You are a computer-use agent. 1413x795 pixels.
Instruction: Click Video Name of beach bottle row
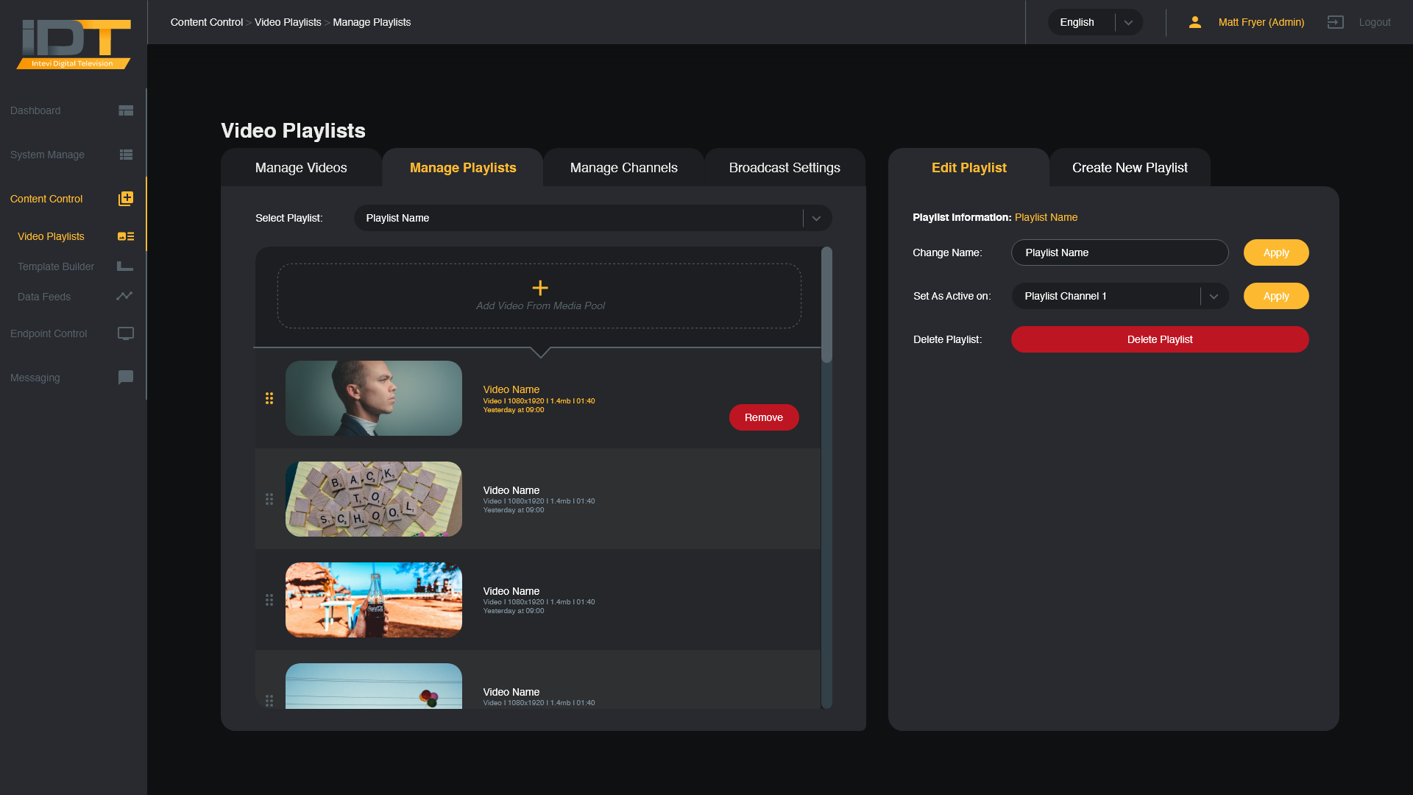(511, 591)
